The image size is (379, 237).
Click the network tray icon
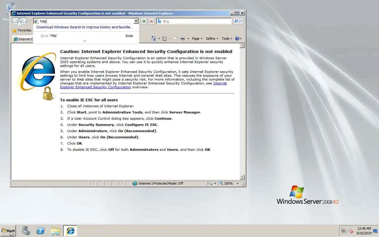[x=344, y=231]
